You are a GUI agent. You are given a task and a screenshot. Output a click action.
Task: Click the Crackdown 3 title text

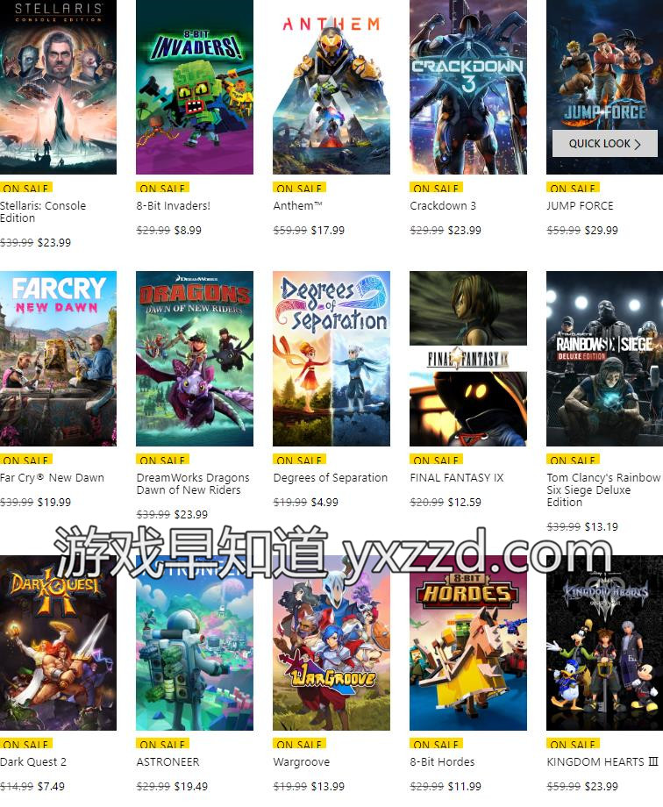tap(443, 206)
